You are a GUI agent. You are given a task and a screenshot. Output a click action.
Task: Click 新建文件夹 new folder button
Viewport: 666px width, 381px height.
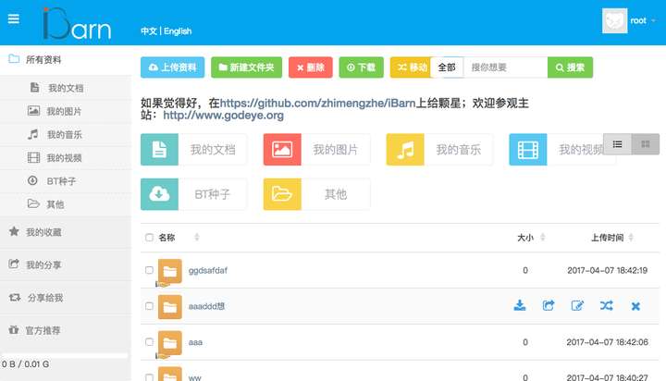(x=246, y=68)
